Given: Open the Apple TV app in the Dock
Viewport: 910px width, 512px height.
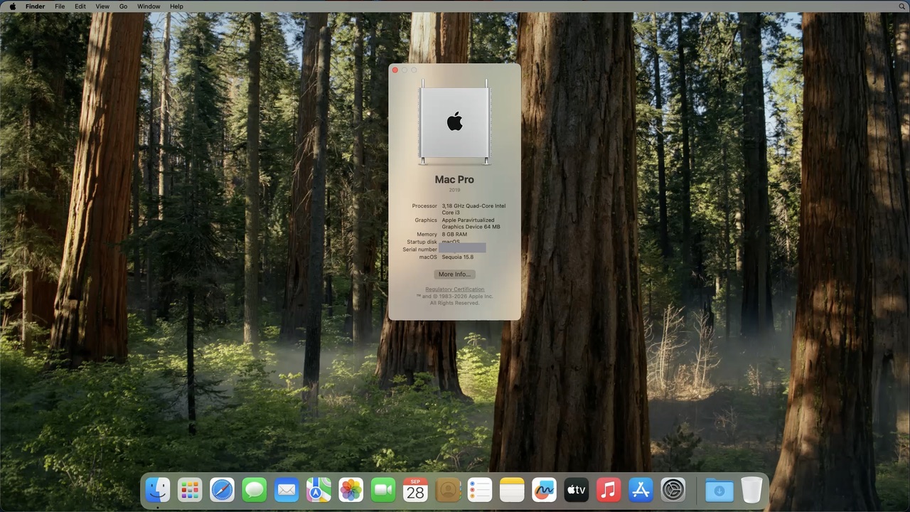Looking at the screenshot, I should pyautogui.click(x=577, y=490).
